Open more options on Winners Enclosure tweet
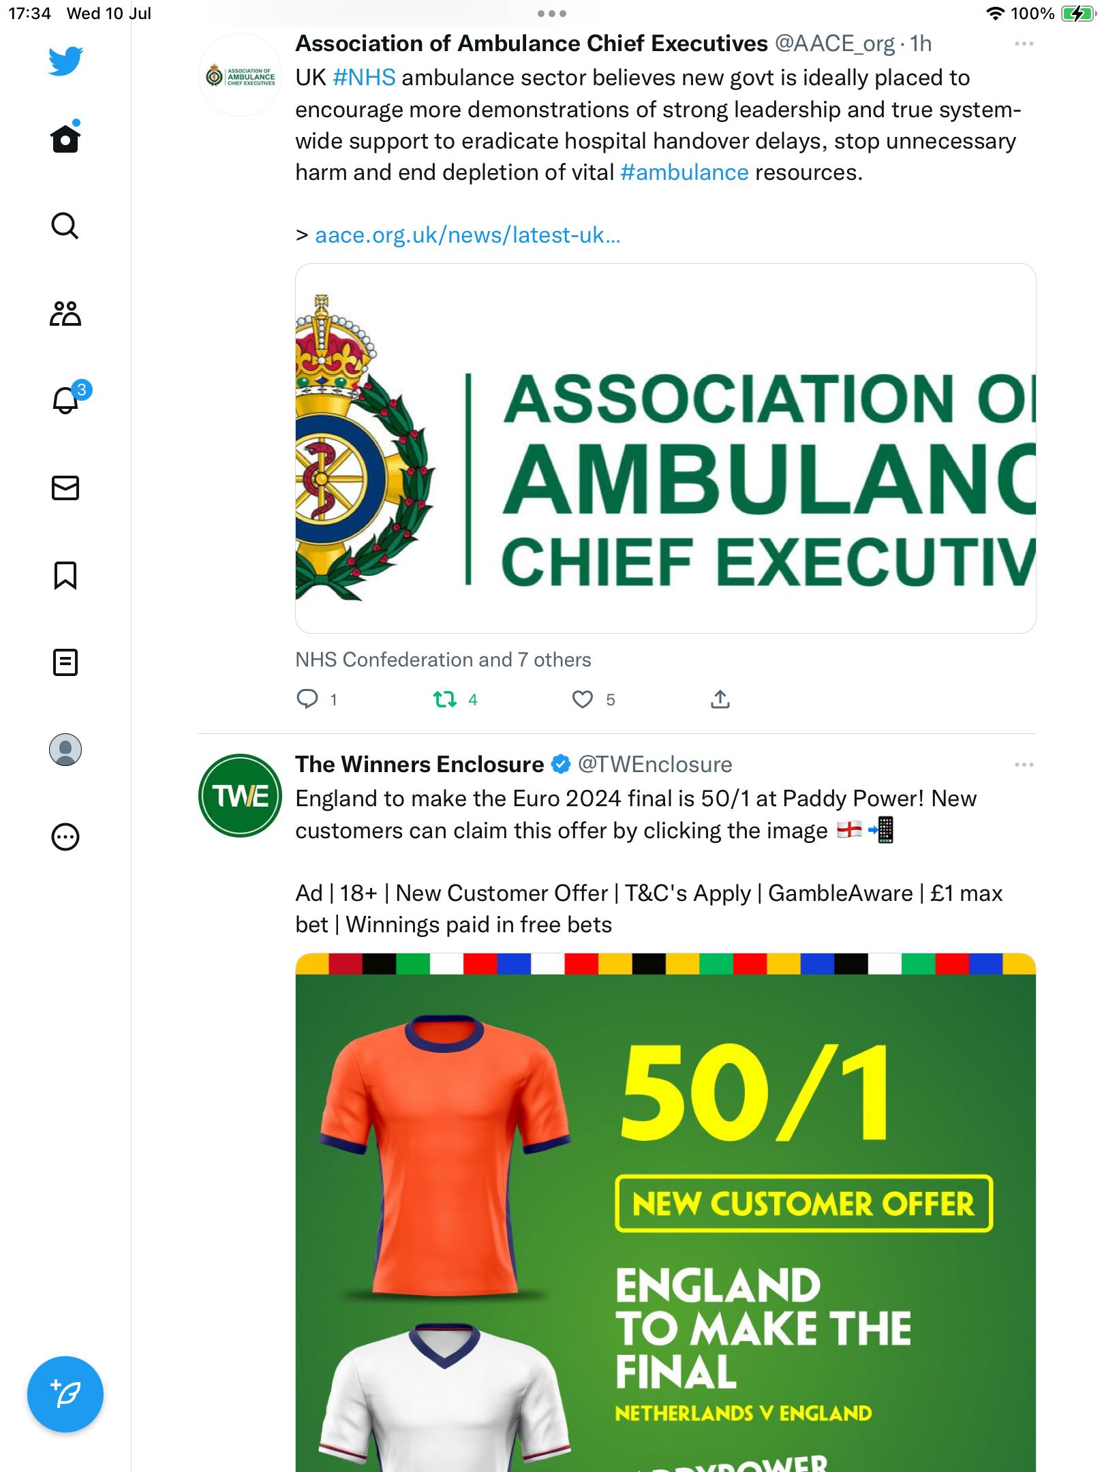The width and height of the screenshot is (1104, 1472). pyautogui.click(x=1024, y=765)
